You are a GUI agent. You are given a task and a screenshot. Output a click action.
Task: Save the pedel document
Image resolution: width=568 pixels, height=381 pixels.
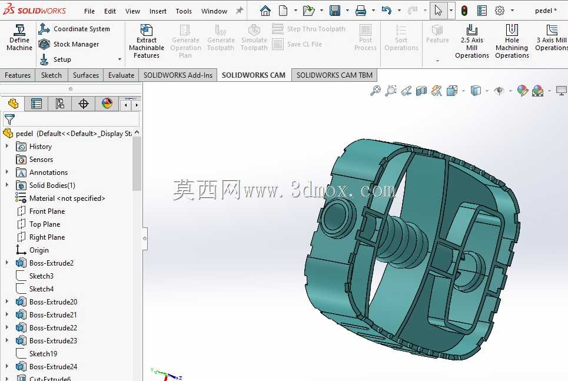click(335, 11)
